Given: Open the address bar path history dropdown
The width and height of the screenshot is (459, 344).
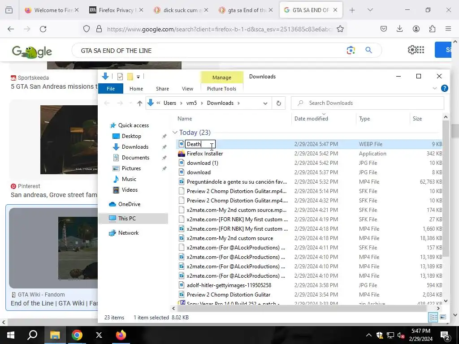Looking at the screenshot, I should 265,103.
